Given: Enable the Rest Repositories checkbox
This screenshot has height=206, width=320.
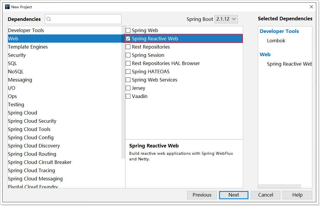Looking at the screenshot, I should pyautogui.click(x=128, y=47).
